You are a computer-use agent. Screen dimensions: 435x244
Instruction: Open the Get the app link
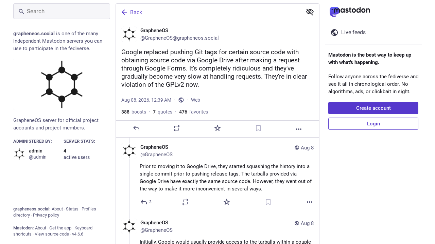60,228
